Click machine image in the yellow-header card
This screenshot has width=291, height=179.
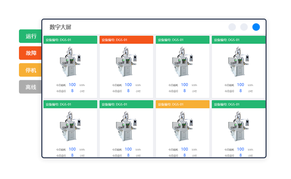click(182, 126)
